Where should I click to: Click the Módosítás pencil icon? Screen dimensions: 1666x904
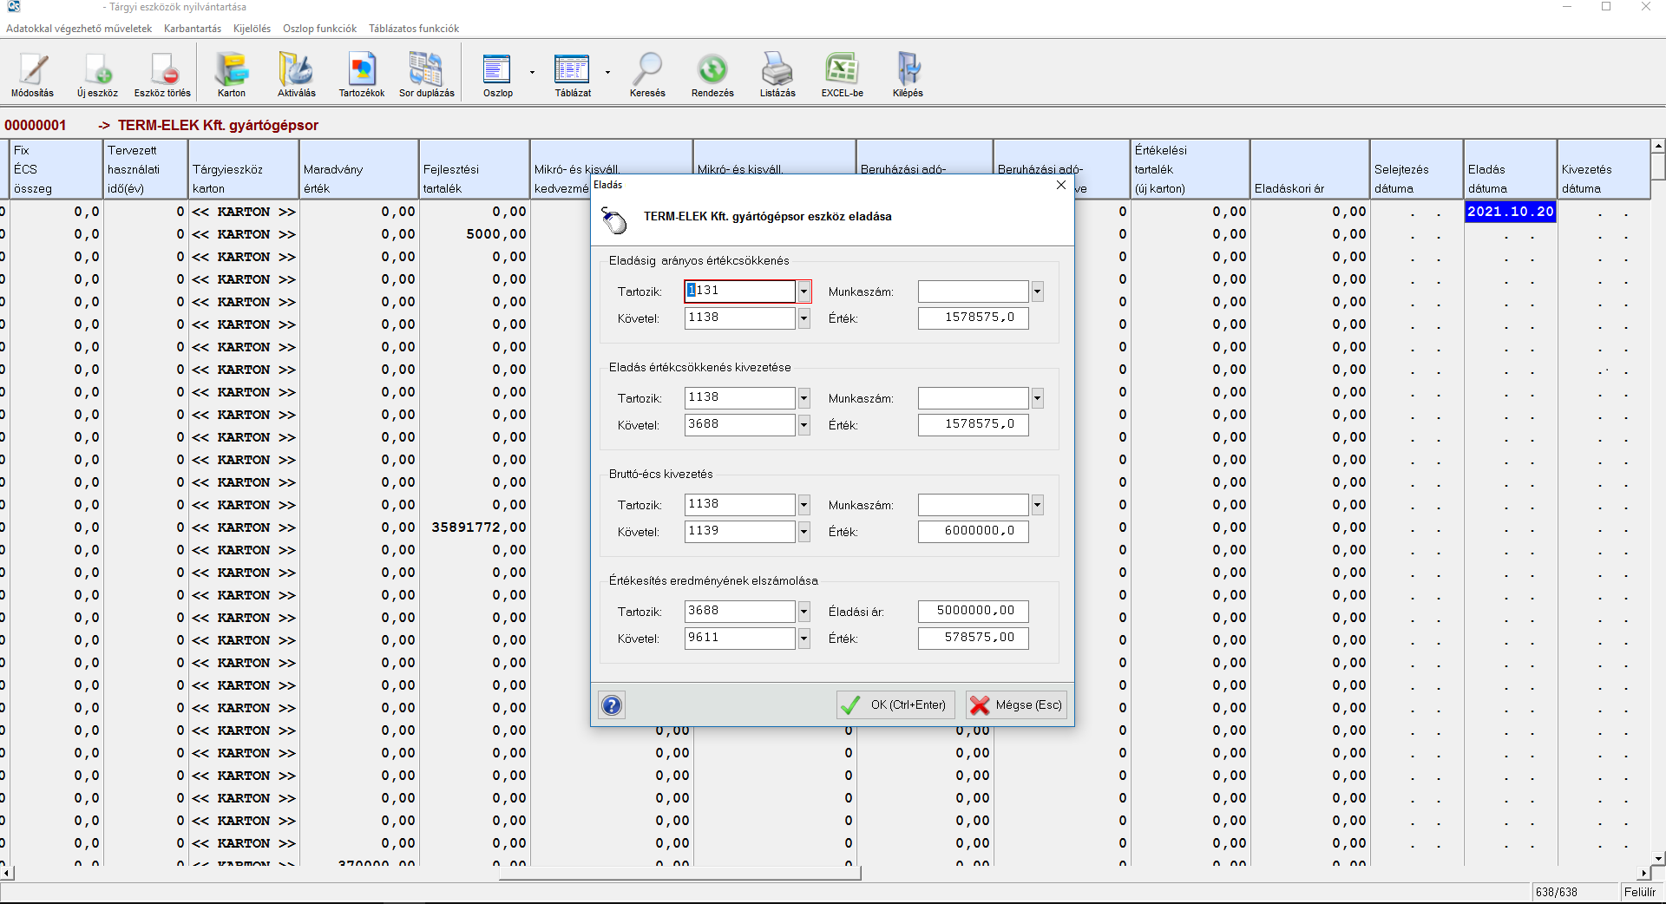(x=33, y=70)
